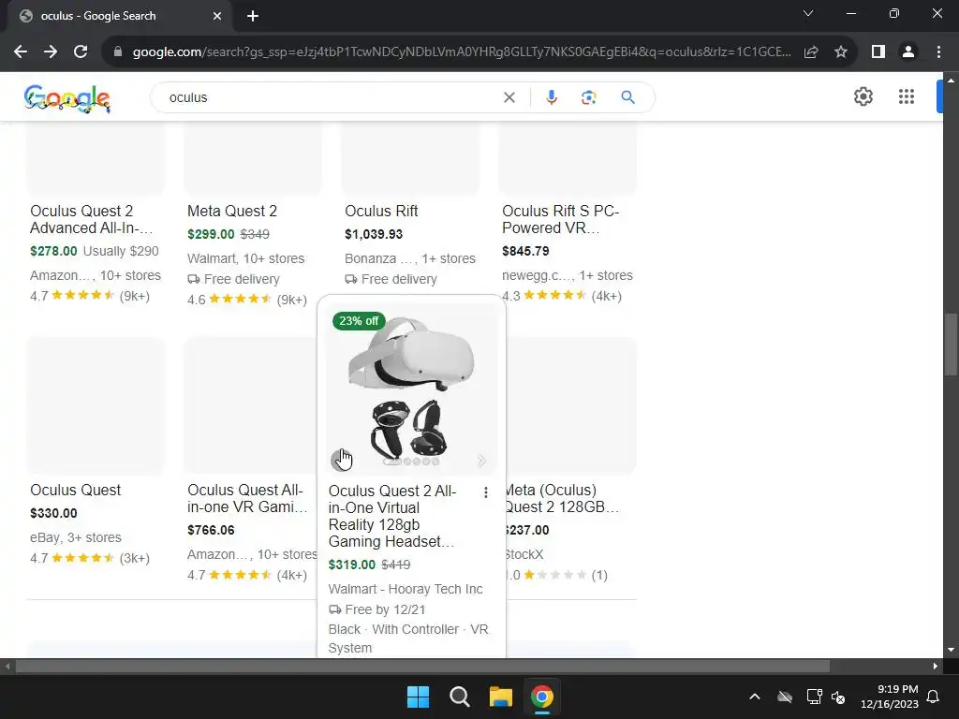Open Oculus Quest 2 Advanced All-In listing
This screenshot has width=959, height=719.
[x=91, y=219]
